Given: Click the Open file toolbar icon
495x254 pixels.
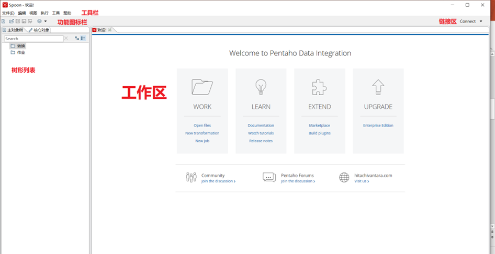Looking at the screenshot, I should [12, 21].
